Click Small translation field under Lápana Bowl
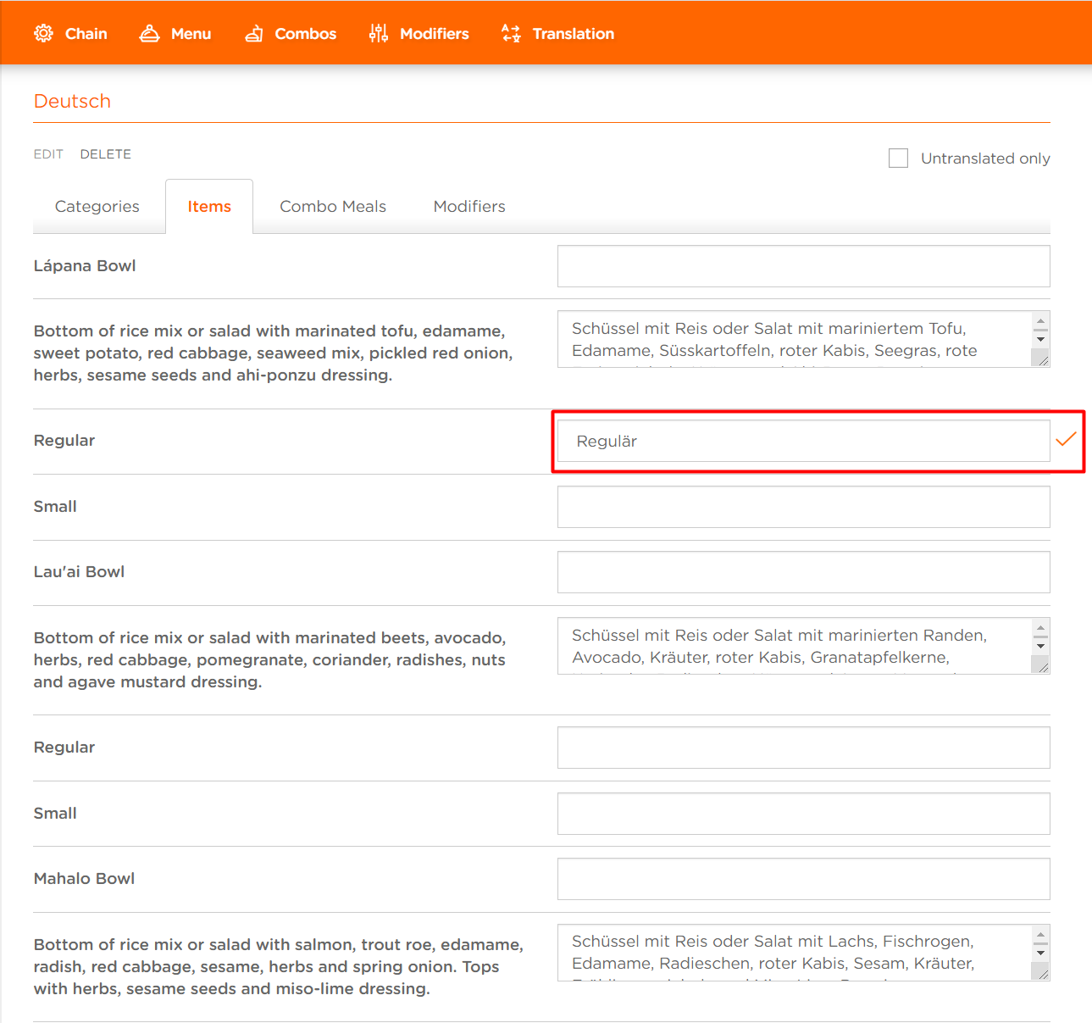1092x1023 pixels. click(x=803, y=507)
